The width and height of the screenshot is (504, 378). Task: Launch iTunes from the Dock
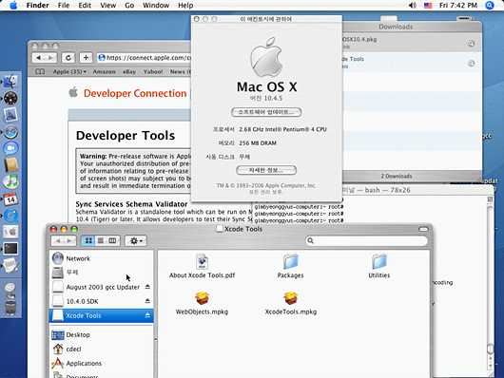10,181
